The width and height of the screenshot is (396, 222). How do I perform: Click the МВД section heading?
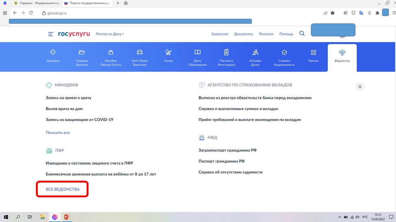(212, 137)
